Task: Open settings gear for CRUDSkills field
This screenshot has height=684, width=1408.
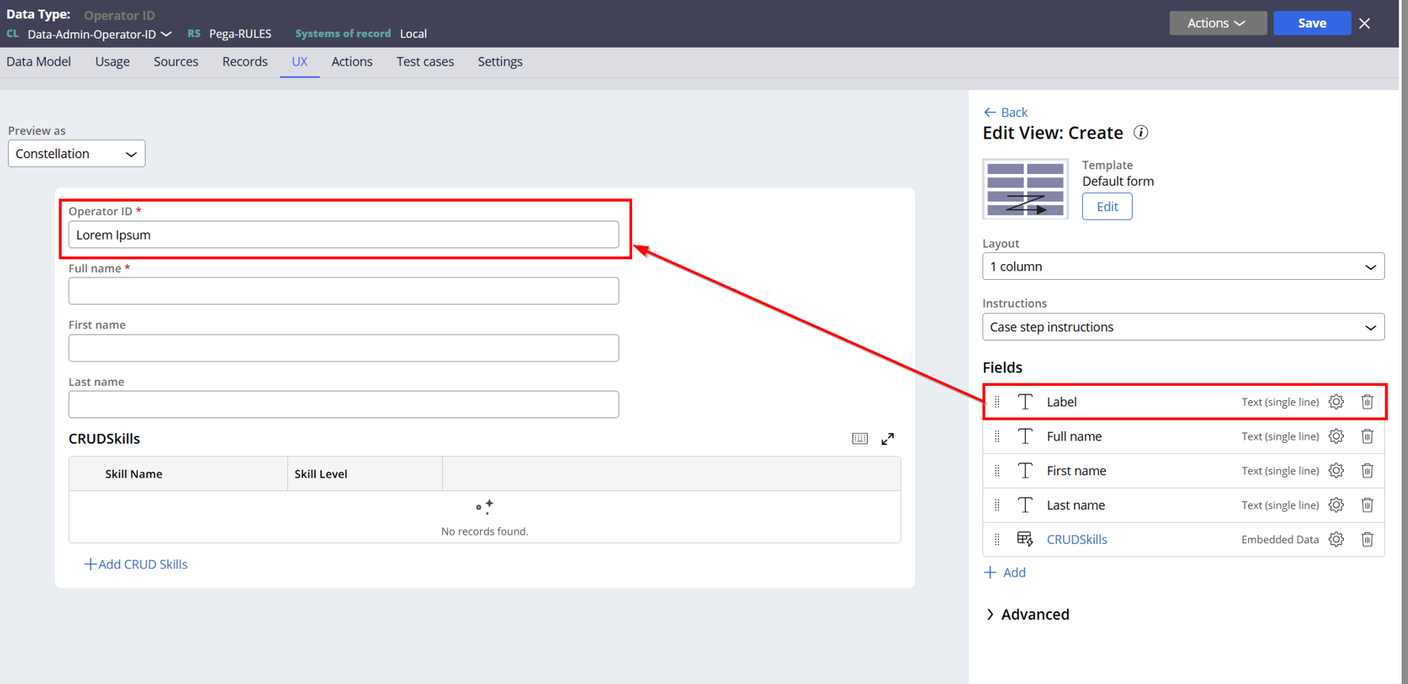Action: tap(1336, 539)
